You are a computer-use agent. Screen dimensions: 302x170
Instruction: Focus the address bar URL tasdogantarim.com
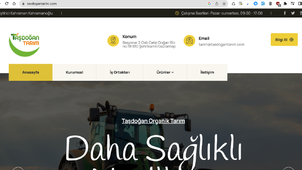point(42,4)
